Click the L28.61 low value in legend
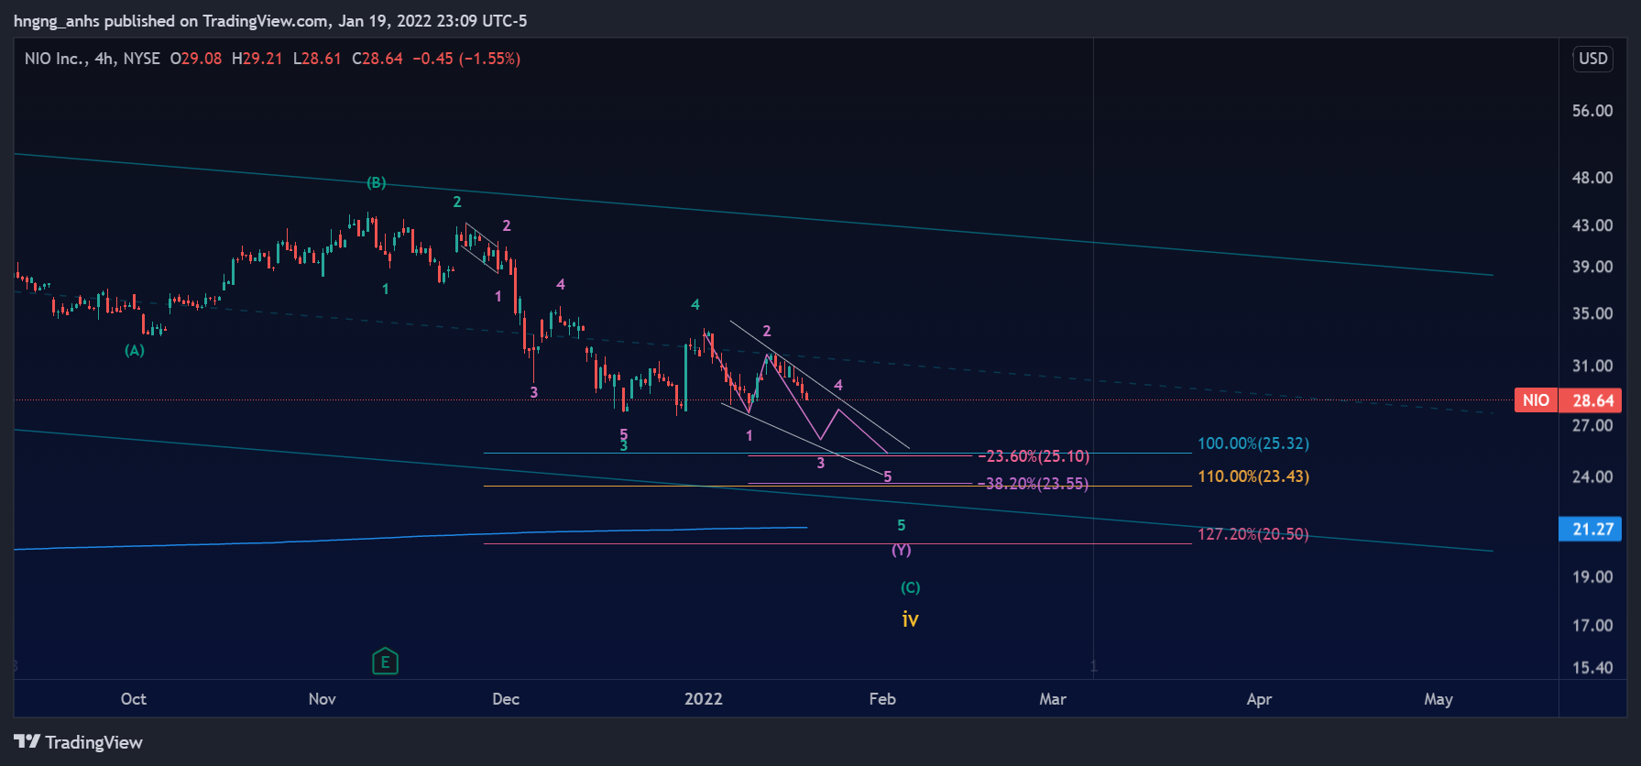 pyautogui.click(x=317, y=59)
